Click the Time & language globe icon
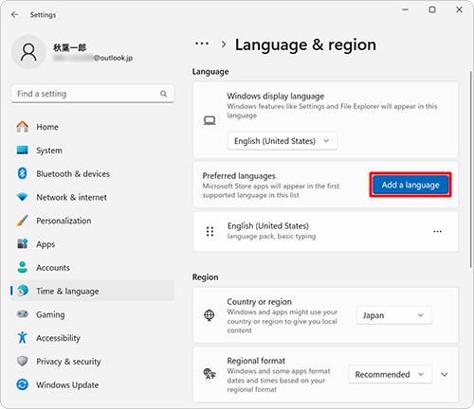This screenshot has width=474, height=409. tap(22, 291)
